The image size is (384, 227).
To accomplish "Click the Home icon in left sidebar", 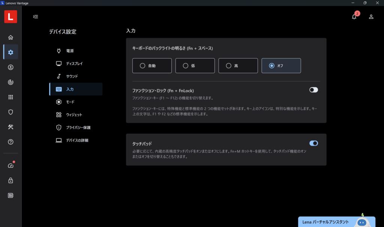I will coord(10,37).
